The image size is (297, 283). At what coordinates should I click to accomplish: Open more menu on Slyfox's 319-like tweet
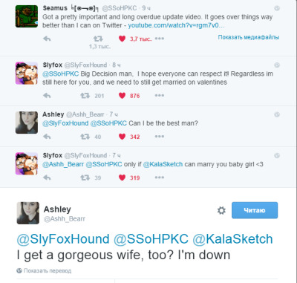point(160,178)
